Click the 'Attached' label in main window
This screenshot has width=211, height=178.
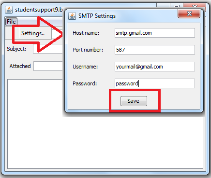(x=20, y=66)
